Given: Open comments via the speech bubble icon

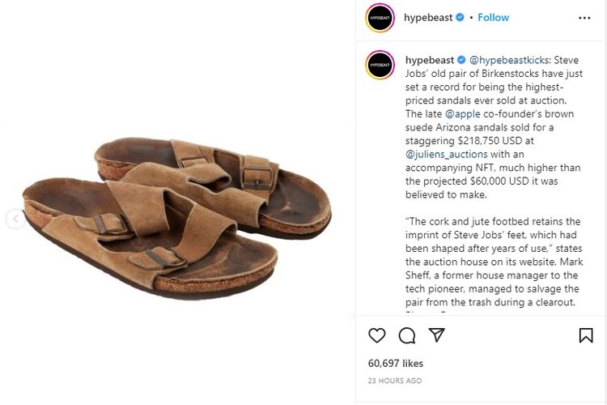Looking at the screenshot, I should click(407, 335).
